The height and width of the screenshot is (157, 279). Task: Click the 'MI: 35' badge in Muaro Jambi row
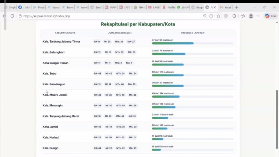pos(108,95)
